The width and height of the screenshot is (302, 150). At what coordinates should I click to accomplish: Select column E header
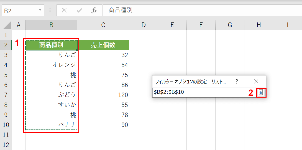(172, 25)
